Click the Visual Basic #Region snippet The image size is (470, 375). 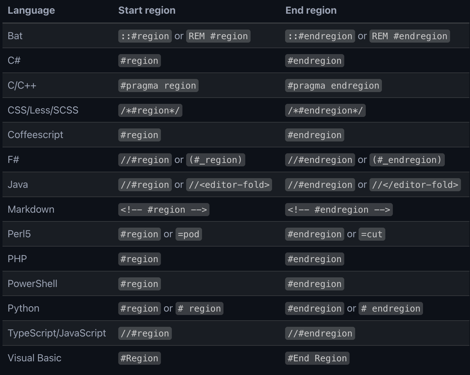tap(139, 358)
